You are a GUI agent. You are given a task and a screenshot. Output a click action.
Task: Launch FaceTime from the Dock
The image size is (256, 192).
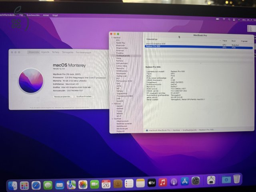pos(94,184)
